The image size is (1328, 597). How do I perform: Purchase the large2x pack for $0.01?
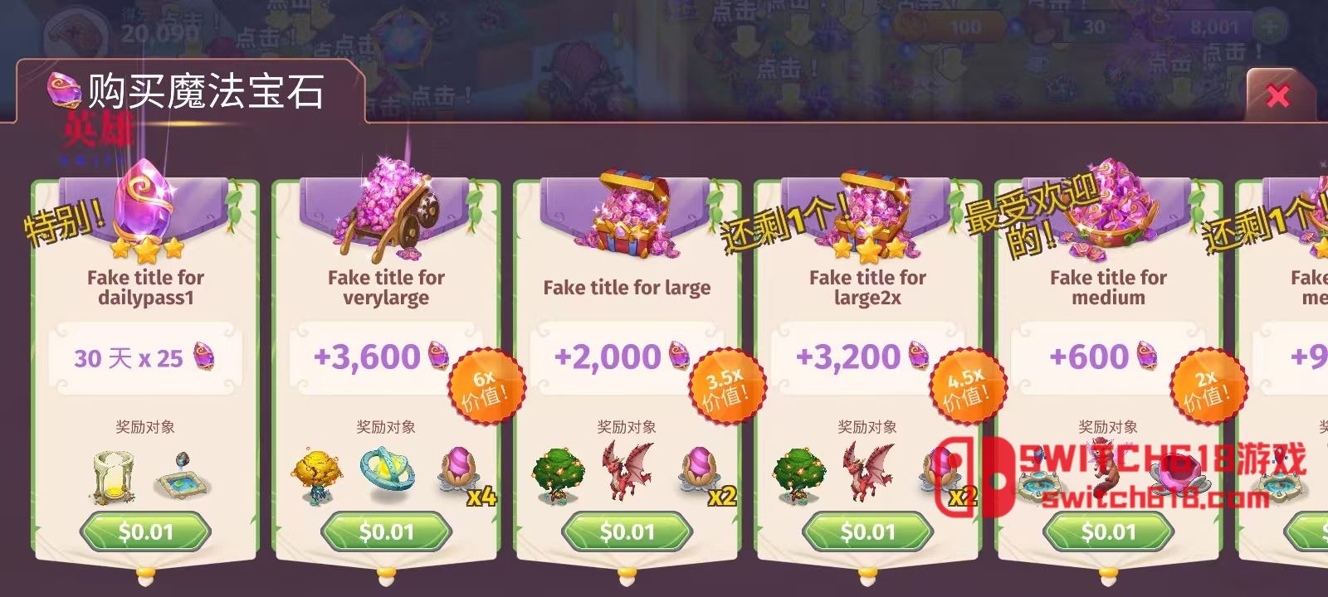[867, 531]
